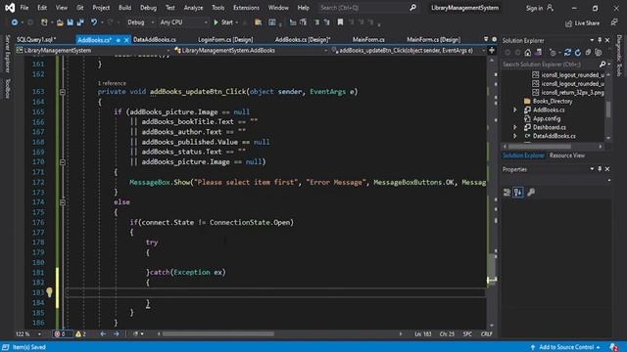Screen dimensions: 627x352
Task: Click the Open File folder icon
Action: 60,22
